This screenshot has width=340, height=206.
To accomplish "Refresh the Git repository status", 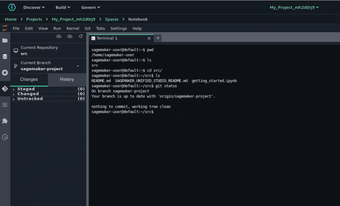I will pyautogui.click(x=81, y=36).
